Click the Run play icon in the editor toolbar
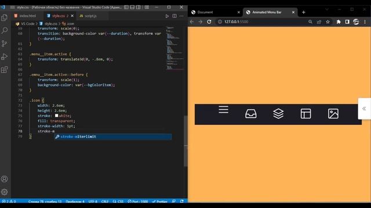This screenshot has height=208, width=371. (x=167, y=16)
